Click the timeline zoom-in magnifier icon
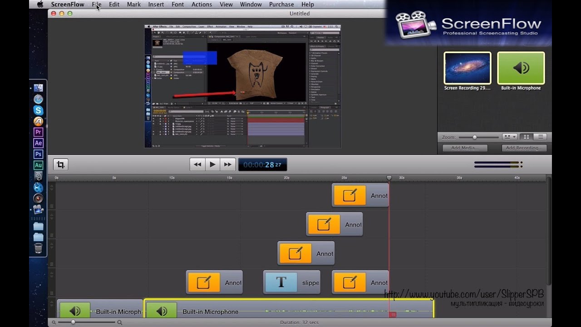The image size is (581, 327). pyautogui.click(x=120, y=322)
